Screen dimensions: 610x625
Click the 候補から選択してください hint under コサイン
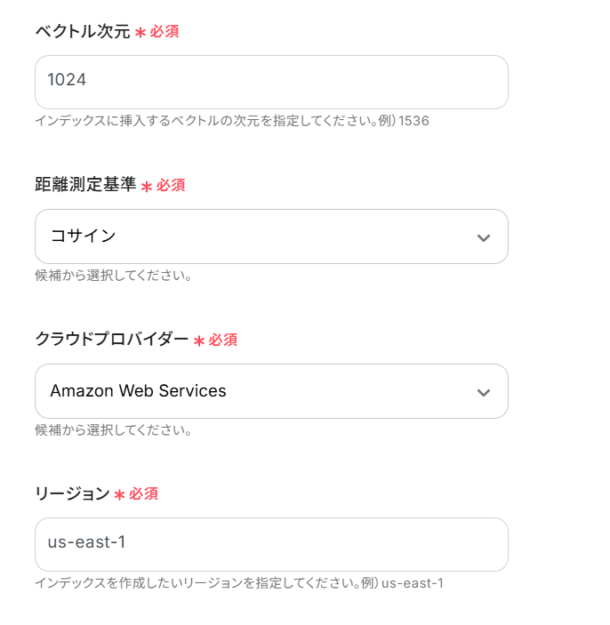pos(114,275)
